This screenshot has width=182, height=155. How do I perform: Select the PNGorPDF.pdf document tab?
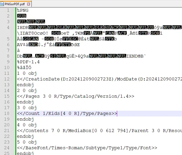coord(16,4)
